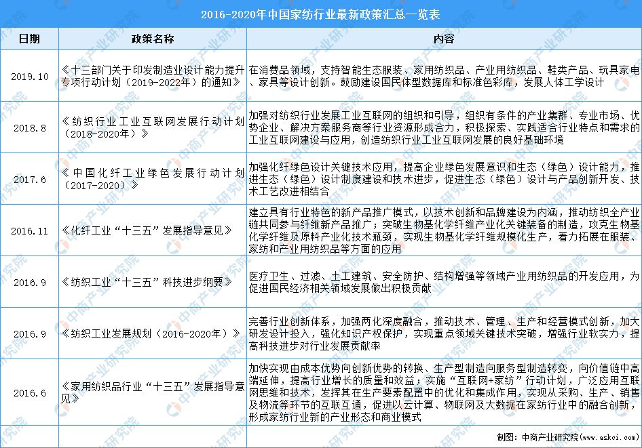This screenshot has height=448, width=642.
Task: Click content starting 医疗卫生、过滤、土工建筑
Action: [x=444, y=282]
